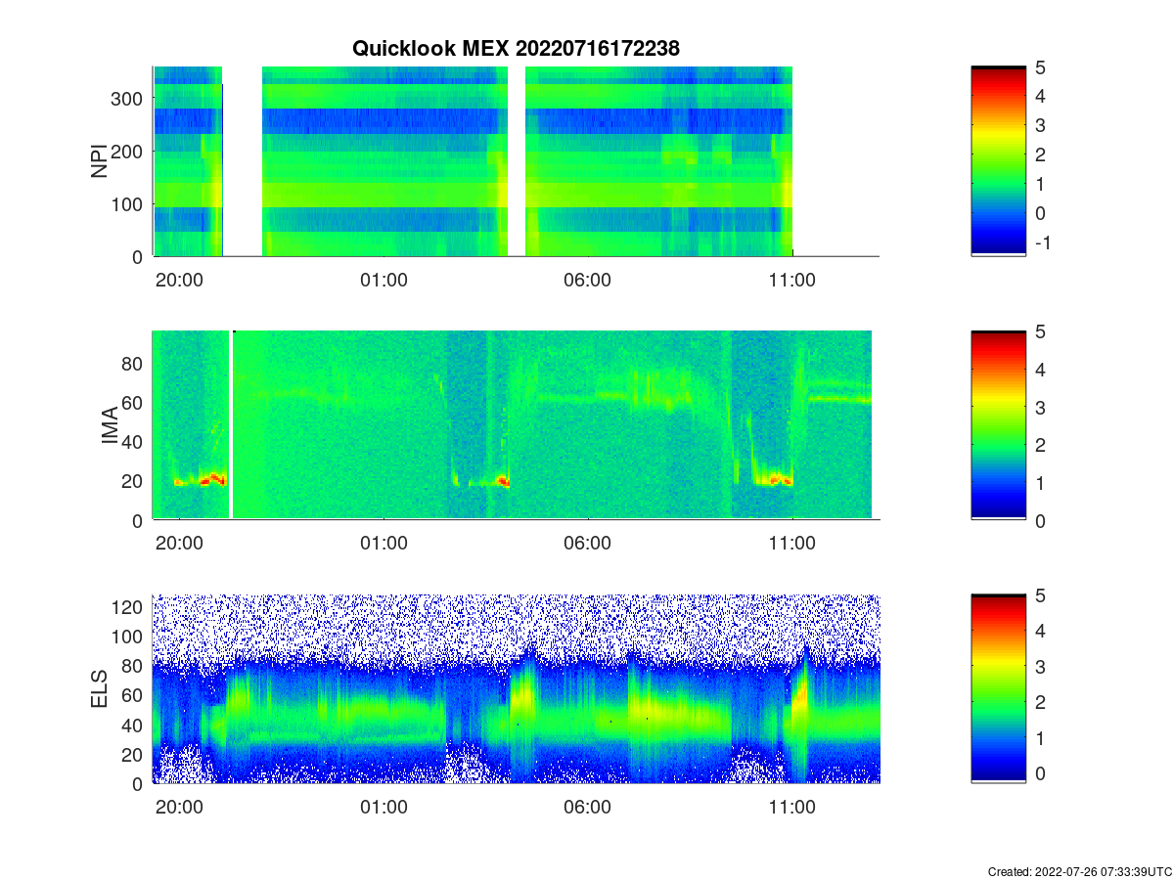The image size is (1174, 880).
Task: Click the NPI panel colorbar
Action: [x=998, y=161]
